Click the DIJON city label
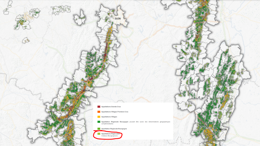Screen dimensions: 260x146 pyautogui.click(x=118, y=19)
